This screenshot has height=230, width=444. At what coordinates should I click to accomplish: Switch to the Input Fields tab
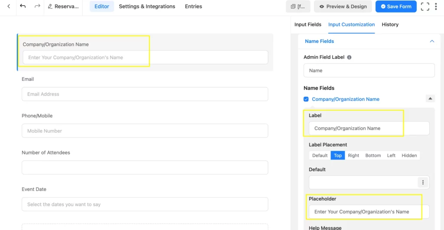308,25
